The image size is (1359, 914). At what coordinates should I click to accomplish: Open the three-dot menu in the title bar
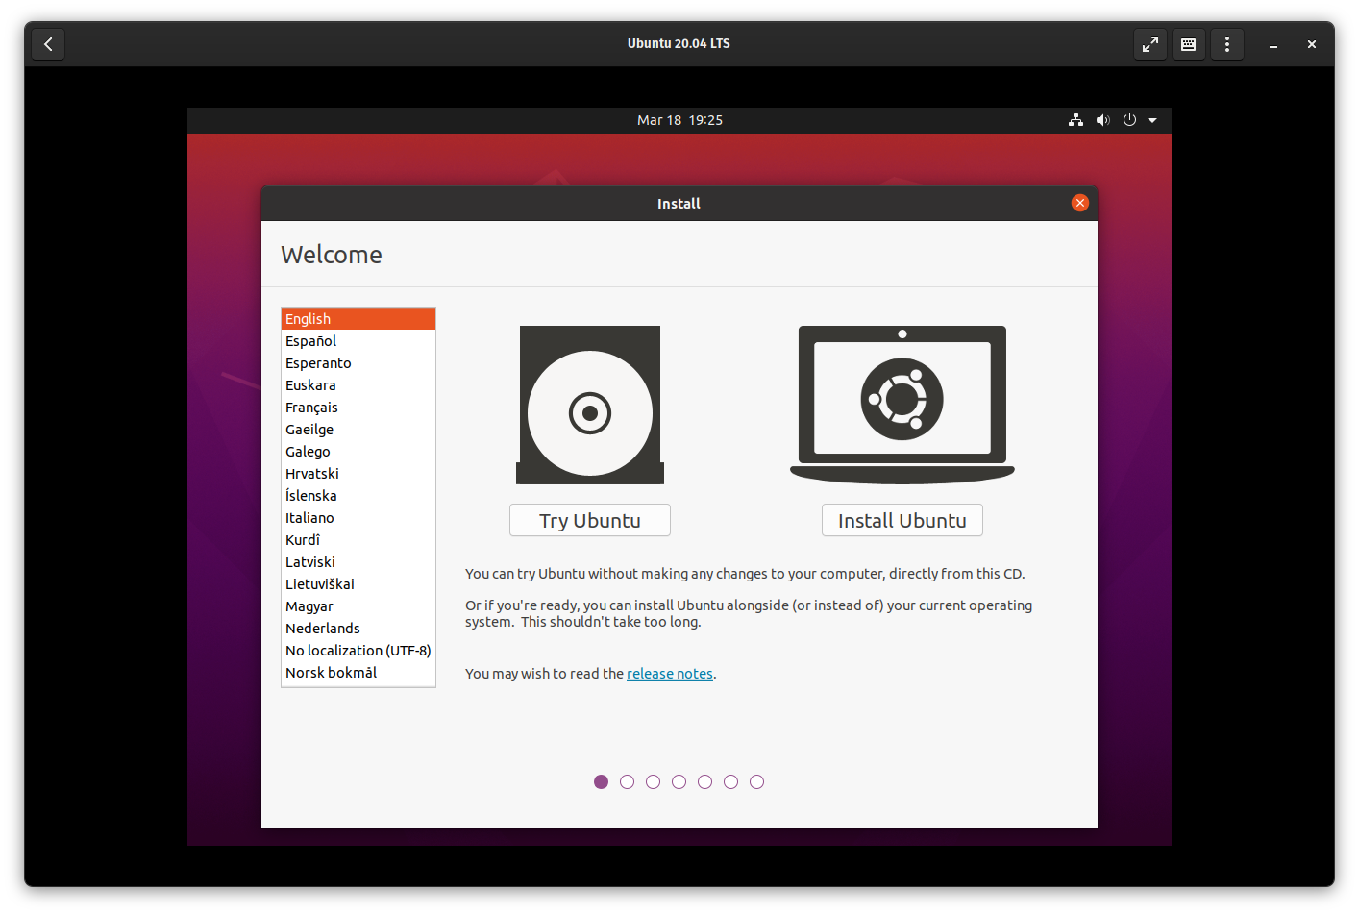coord(1226,43)
